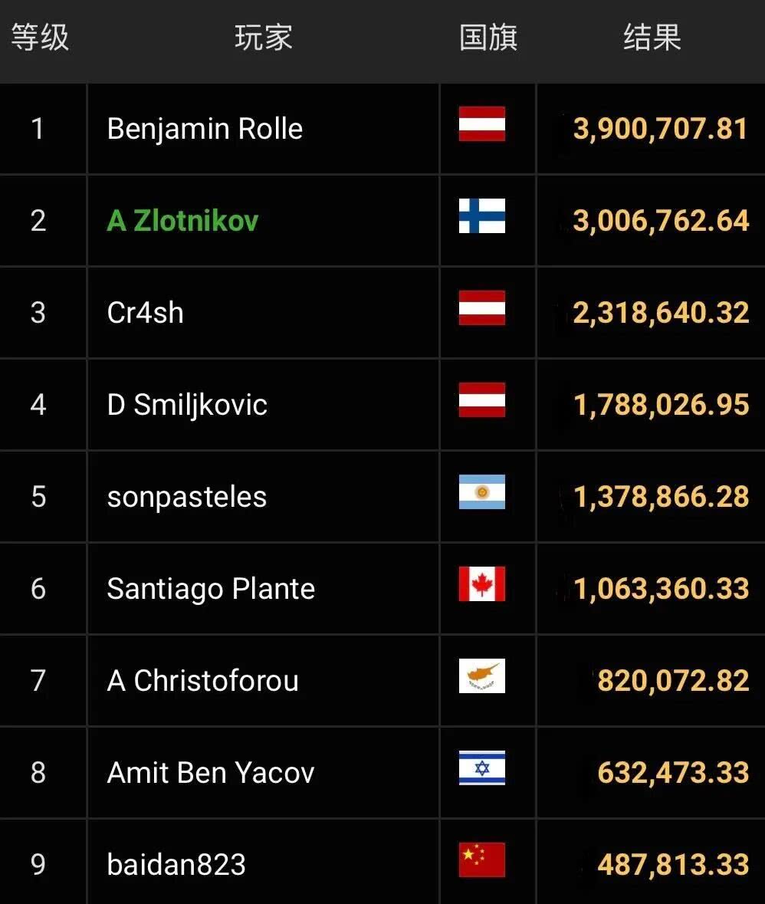Click the 国旗 flag column header
The image size is (765, 904).
click(488, 38)
